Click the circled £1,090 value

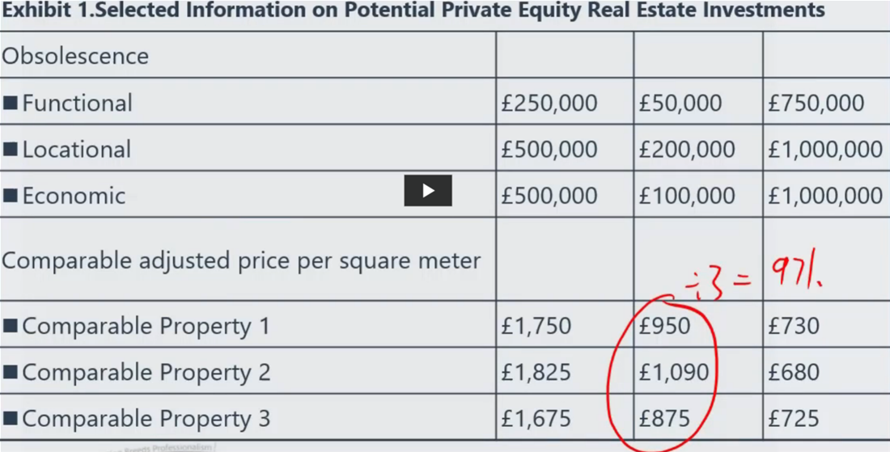pyautogui.click(x=674, y=373)
